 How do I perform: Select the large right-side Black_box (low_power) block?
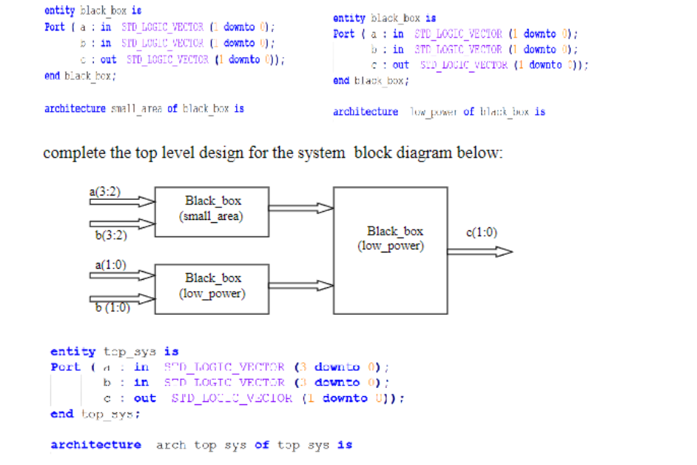point(390,250)
